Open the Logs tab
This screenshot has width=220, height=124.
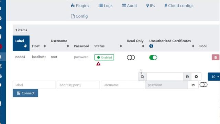click(106, 6)
